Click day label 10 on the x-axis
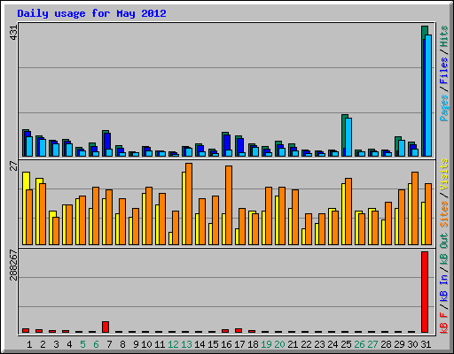Viewport: 454px width, 354px height. pos(146,344)
